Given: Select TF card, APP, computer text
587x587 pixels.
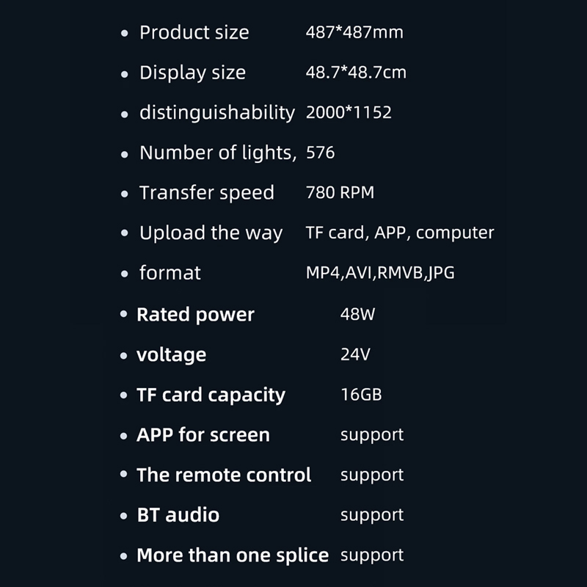Looking at the screenshot, I should 400,233.
